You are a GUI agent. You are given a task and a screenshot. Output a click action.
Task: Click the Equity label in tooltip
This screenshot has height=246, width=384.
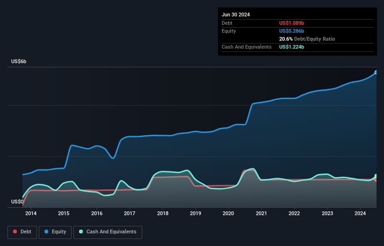click(x=229, y=31)
